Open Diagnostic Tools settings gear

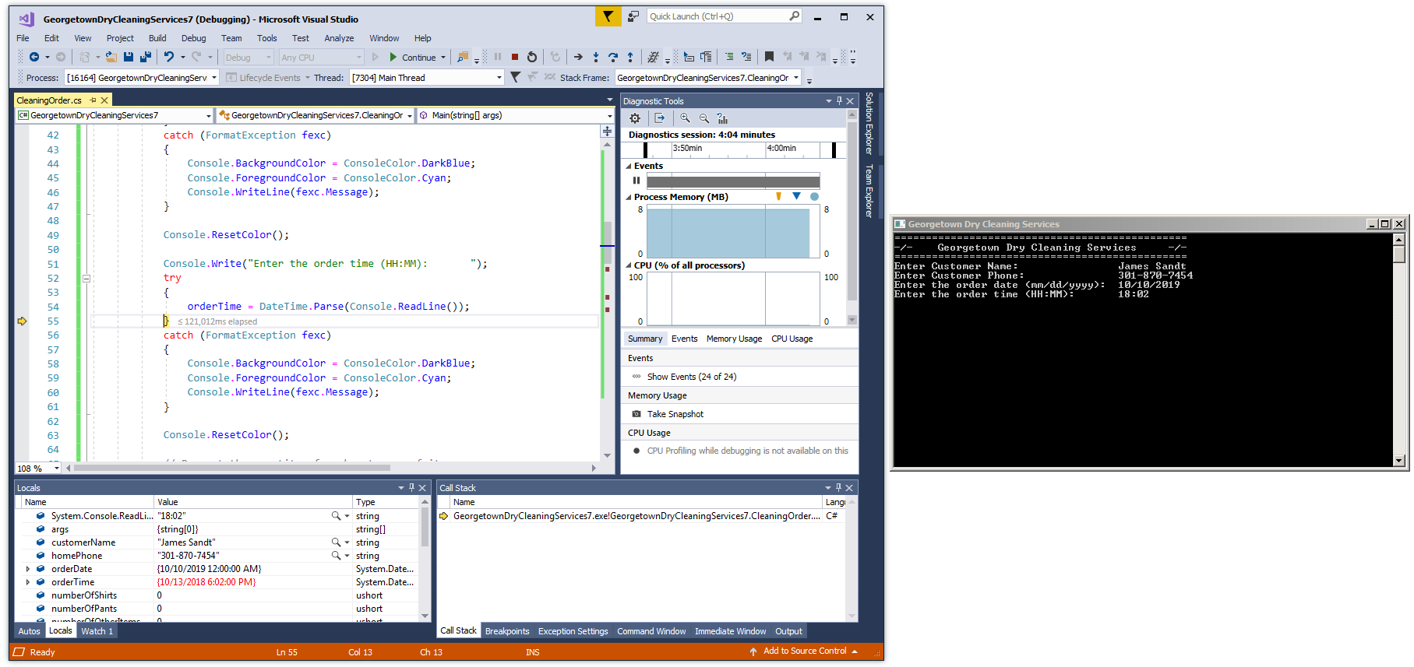[635, 118]
